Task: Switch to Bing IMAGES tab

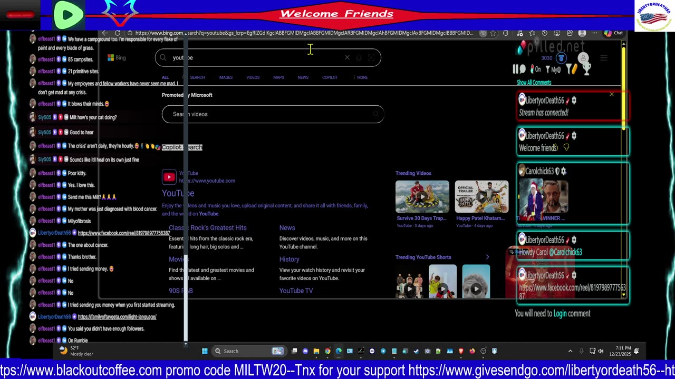Action: (225, 77)
